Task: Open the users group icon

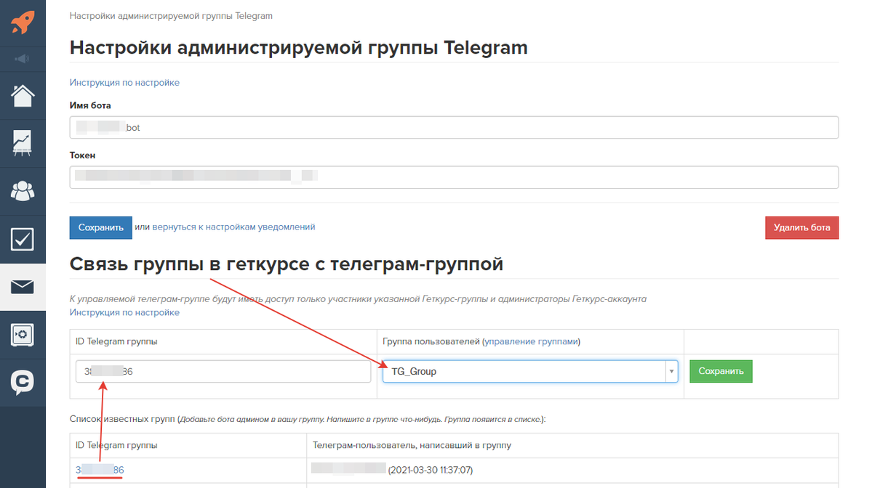Action: (x=23, y=191)
